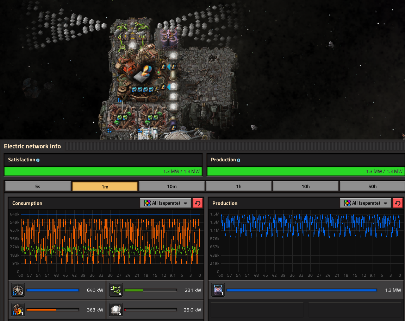Select the 1m time range tab

(105, 186)
